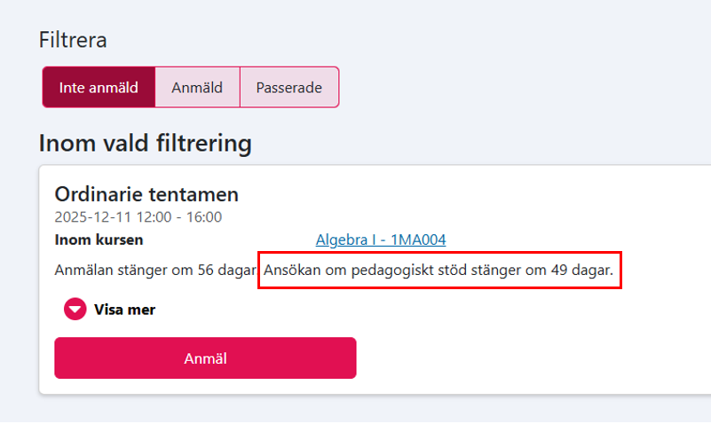Click the Ordinarie tentamen heading
This screenshot has height=424, width=711.
(146, 194)
